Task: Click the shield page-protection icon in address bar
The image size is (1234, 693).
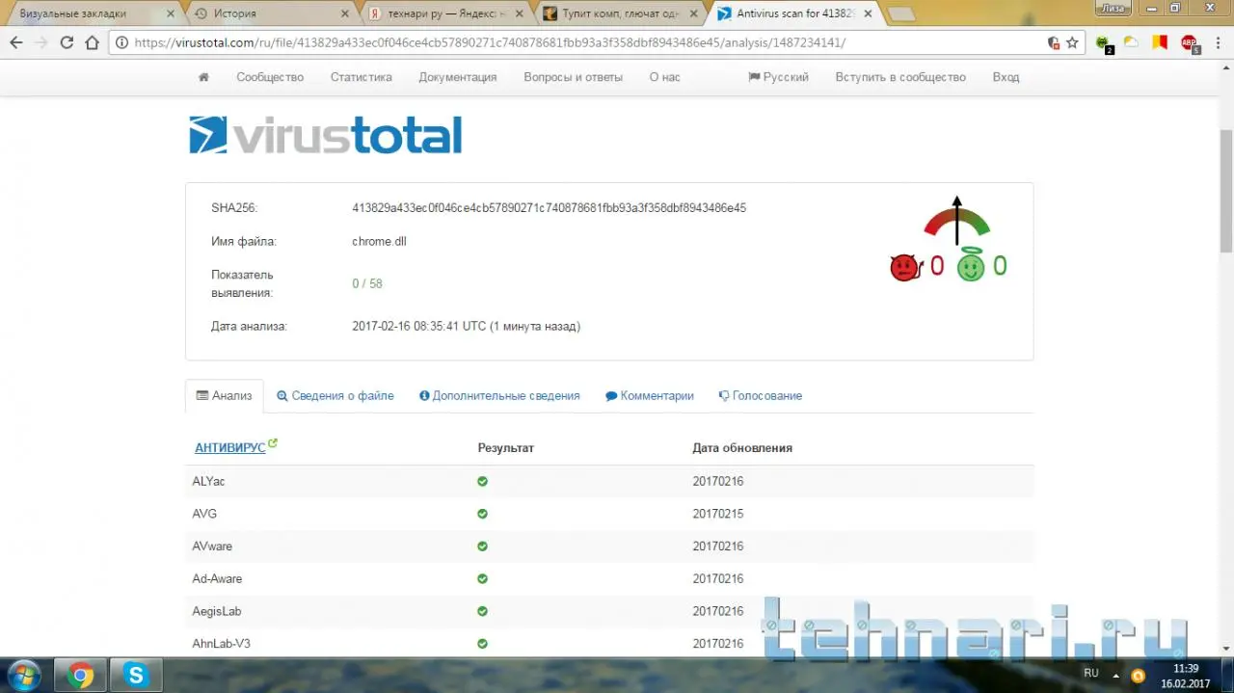Action: tap(1054, 42)
